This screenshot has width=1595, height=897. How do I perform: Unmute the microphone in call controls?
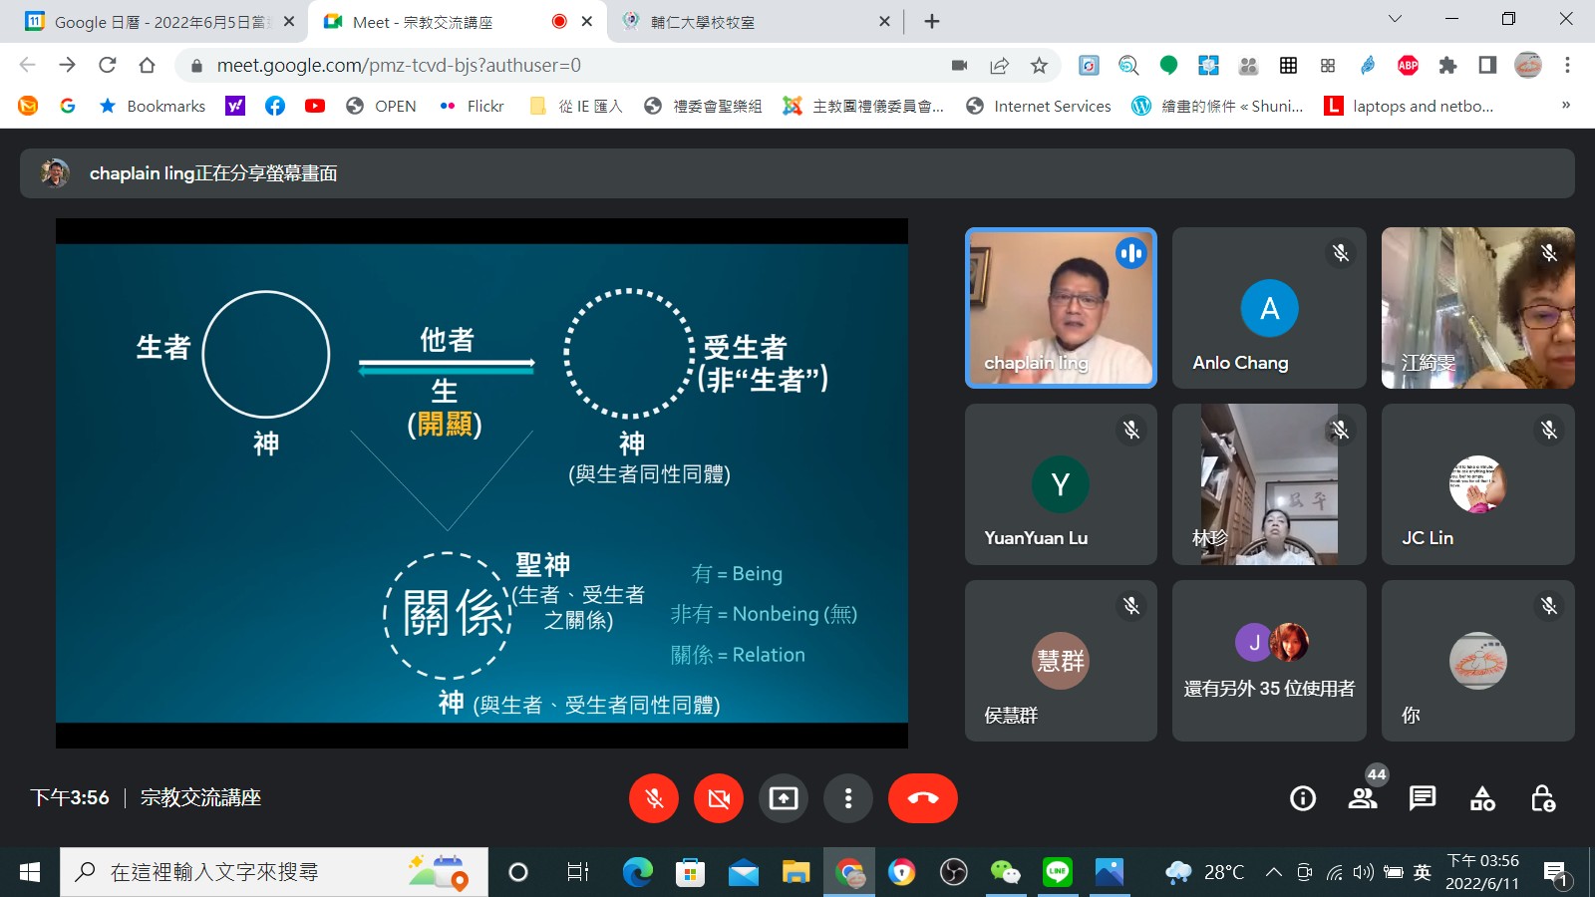coord(654,798)
